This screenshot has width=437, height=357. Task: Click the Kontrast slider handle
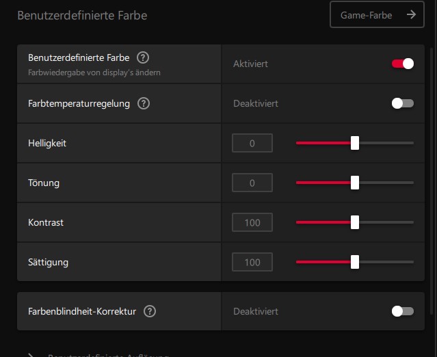tap(355, 222)
